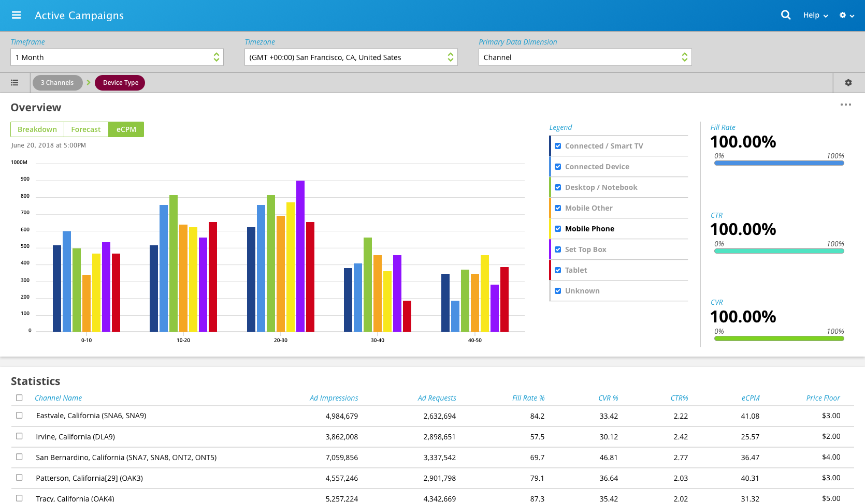
Task: Click breadcrumb arrow after 3 Channels
Action: point(89,83)
